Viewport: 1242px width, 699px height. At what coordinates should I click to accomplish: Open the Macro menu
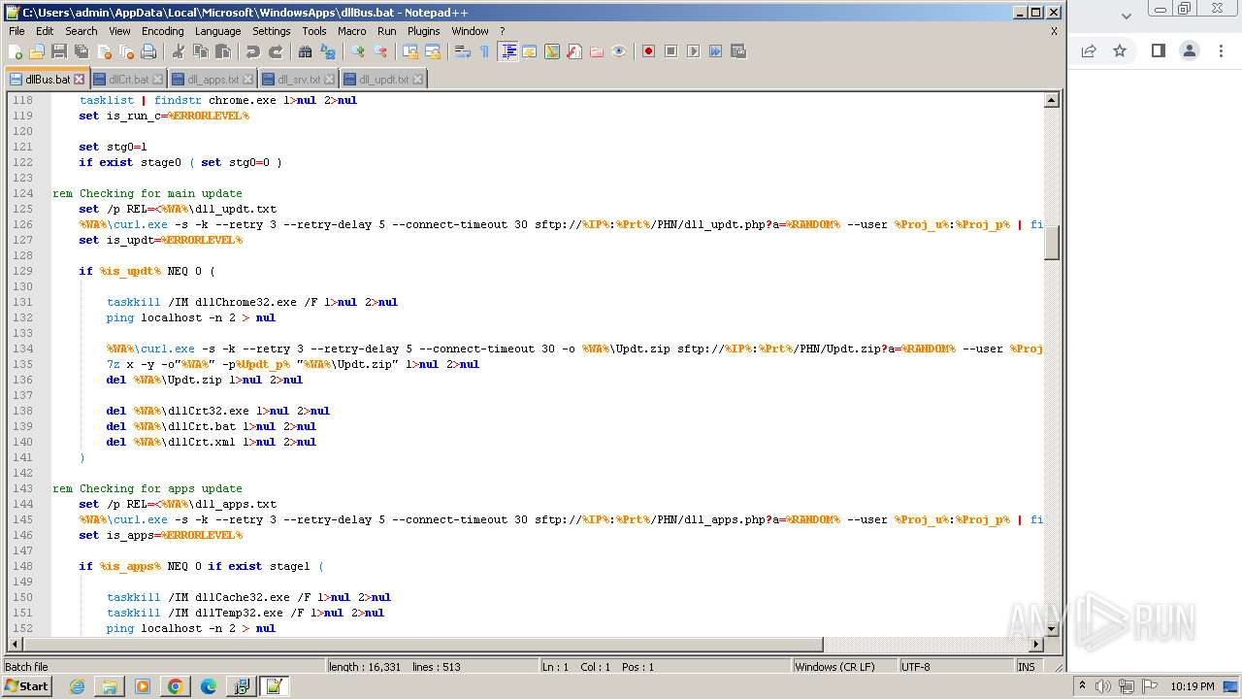(x=351, y=31)
